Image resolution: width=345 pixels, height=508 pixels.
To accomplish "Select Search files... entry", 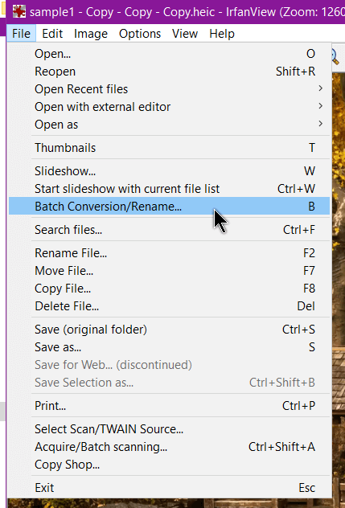I will coord(169,230).
